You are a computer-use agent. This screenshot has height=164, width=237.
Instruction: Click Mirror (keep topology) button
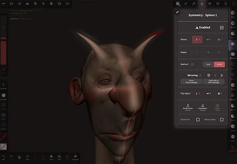(x=191, y=82)
